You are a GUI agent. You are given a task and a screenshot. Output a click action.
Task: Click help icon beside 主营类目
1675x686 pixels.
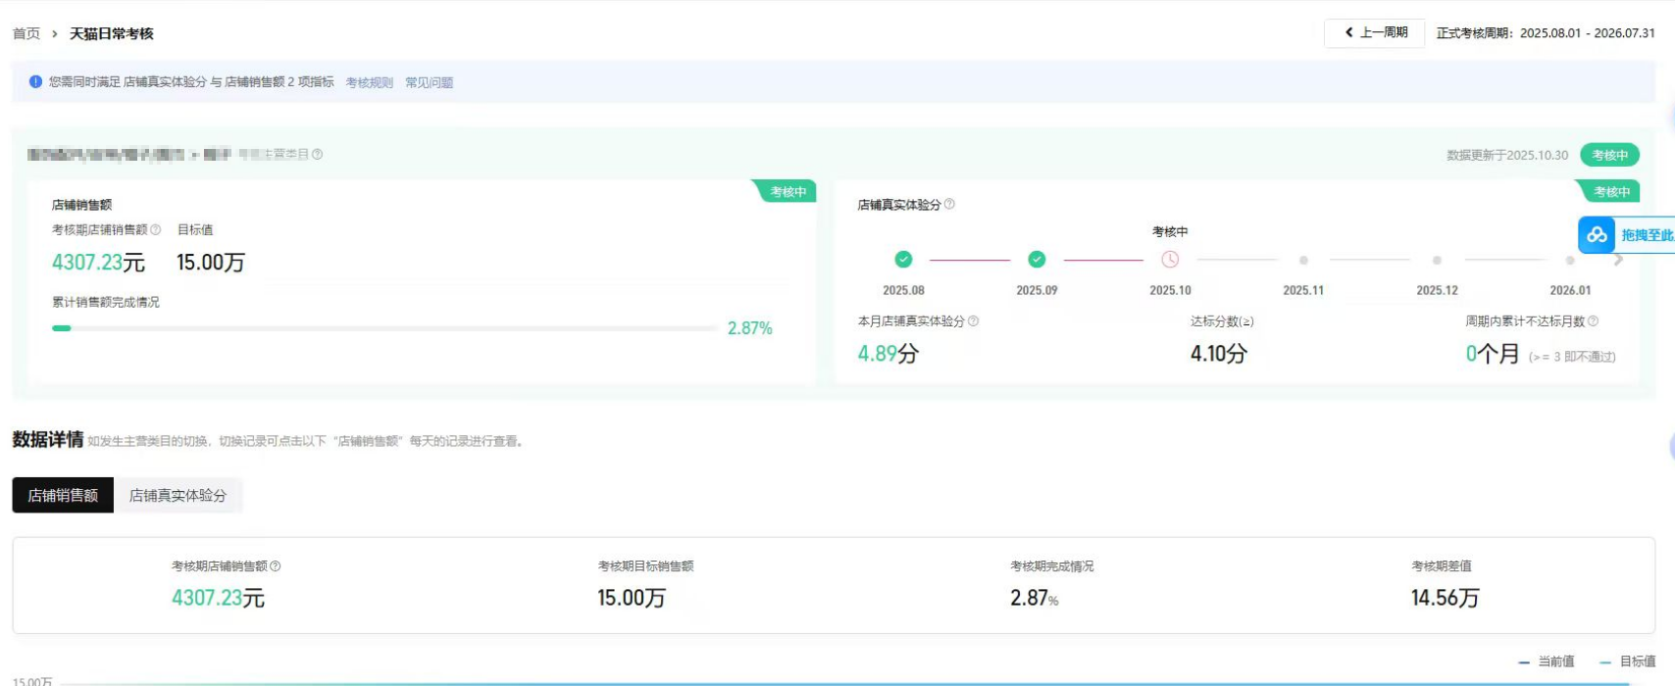(317, 155)
